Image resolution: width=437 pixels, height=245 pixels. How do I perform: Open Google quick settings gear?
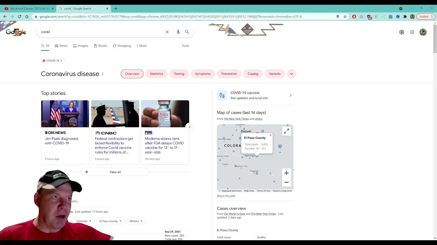click(402, 32)
